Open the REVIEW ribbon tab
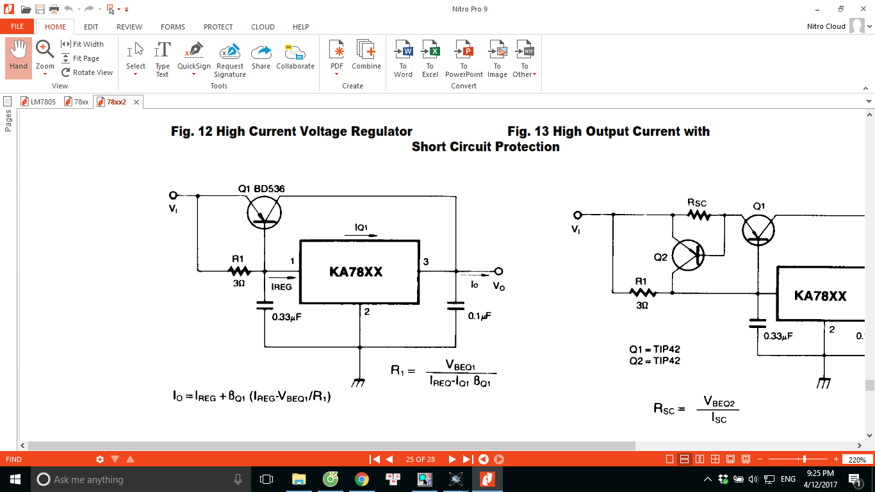This screenshot has width=875, height=492. click(129, 27)
